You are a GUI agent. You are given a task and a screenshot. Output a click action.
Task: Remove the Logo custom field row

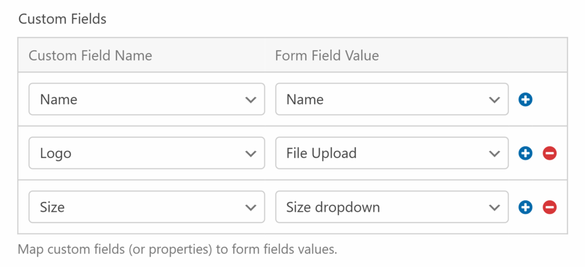550,153
